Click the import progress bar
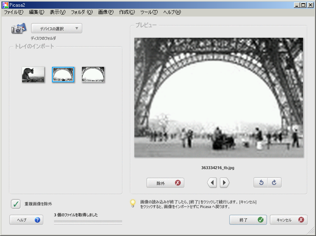This screenshot has height=236, width=316. pos(88,222)
